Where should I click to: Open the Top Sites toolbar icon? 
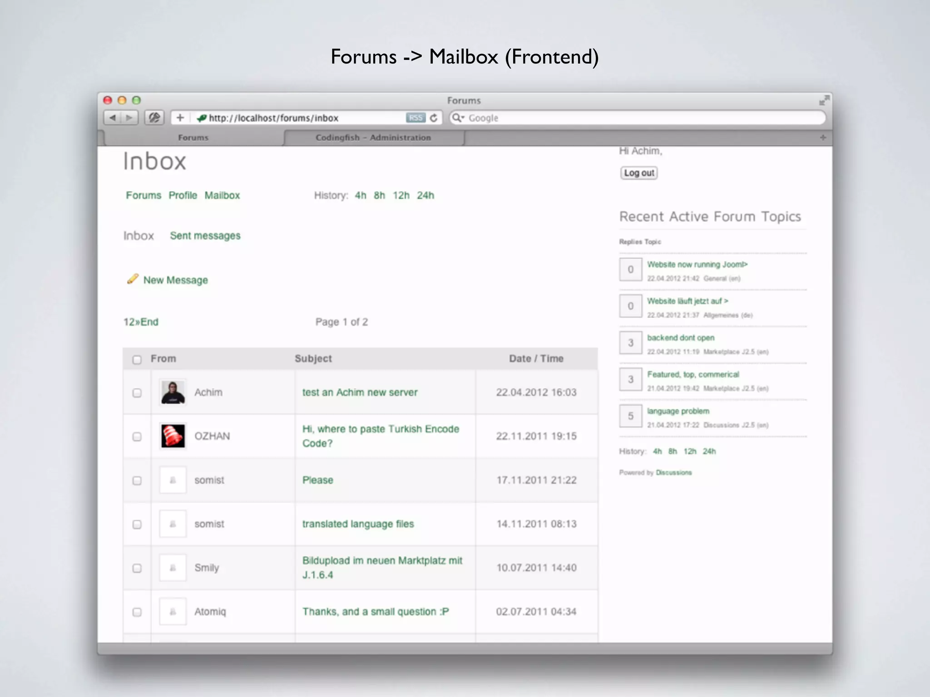click(154, 118)
